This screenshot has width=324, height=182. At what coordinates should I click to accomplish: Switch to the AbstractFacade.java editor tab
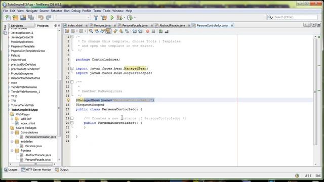tap(172, 25)
